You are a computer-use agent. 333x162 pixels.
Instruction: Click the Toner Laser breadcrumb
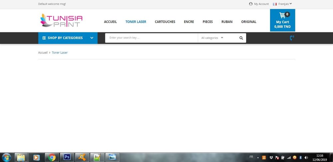pos(60,53)
